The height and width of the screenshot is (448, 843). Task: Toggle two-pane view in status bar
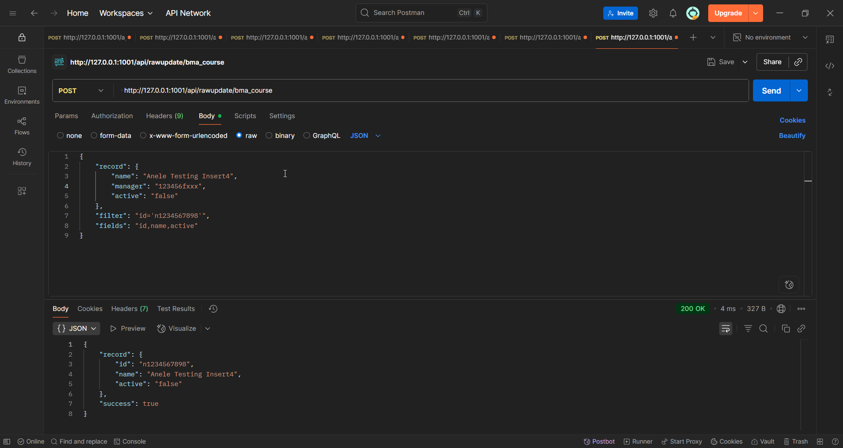820,441
